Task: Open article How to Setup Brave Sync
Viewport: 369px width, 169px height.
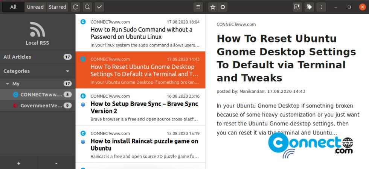Action: [x=140, y=107]
